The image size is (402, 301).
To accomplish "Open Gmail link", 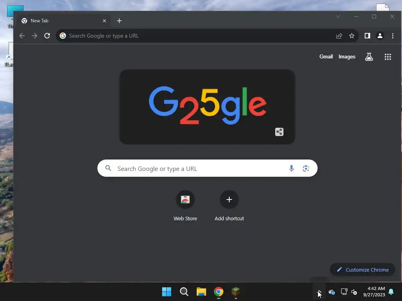I will 326,56.
